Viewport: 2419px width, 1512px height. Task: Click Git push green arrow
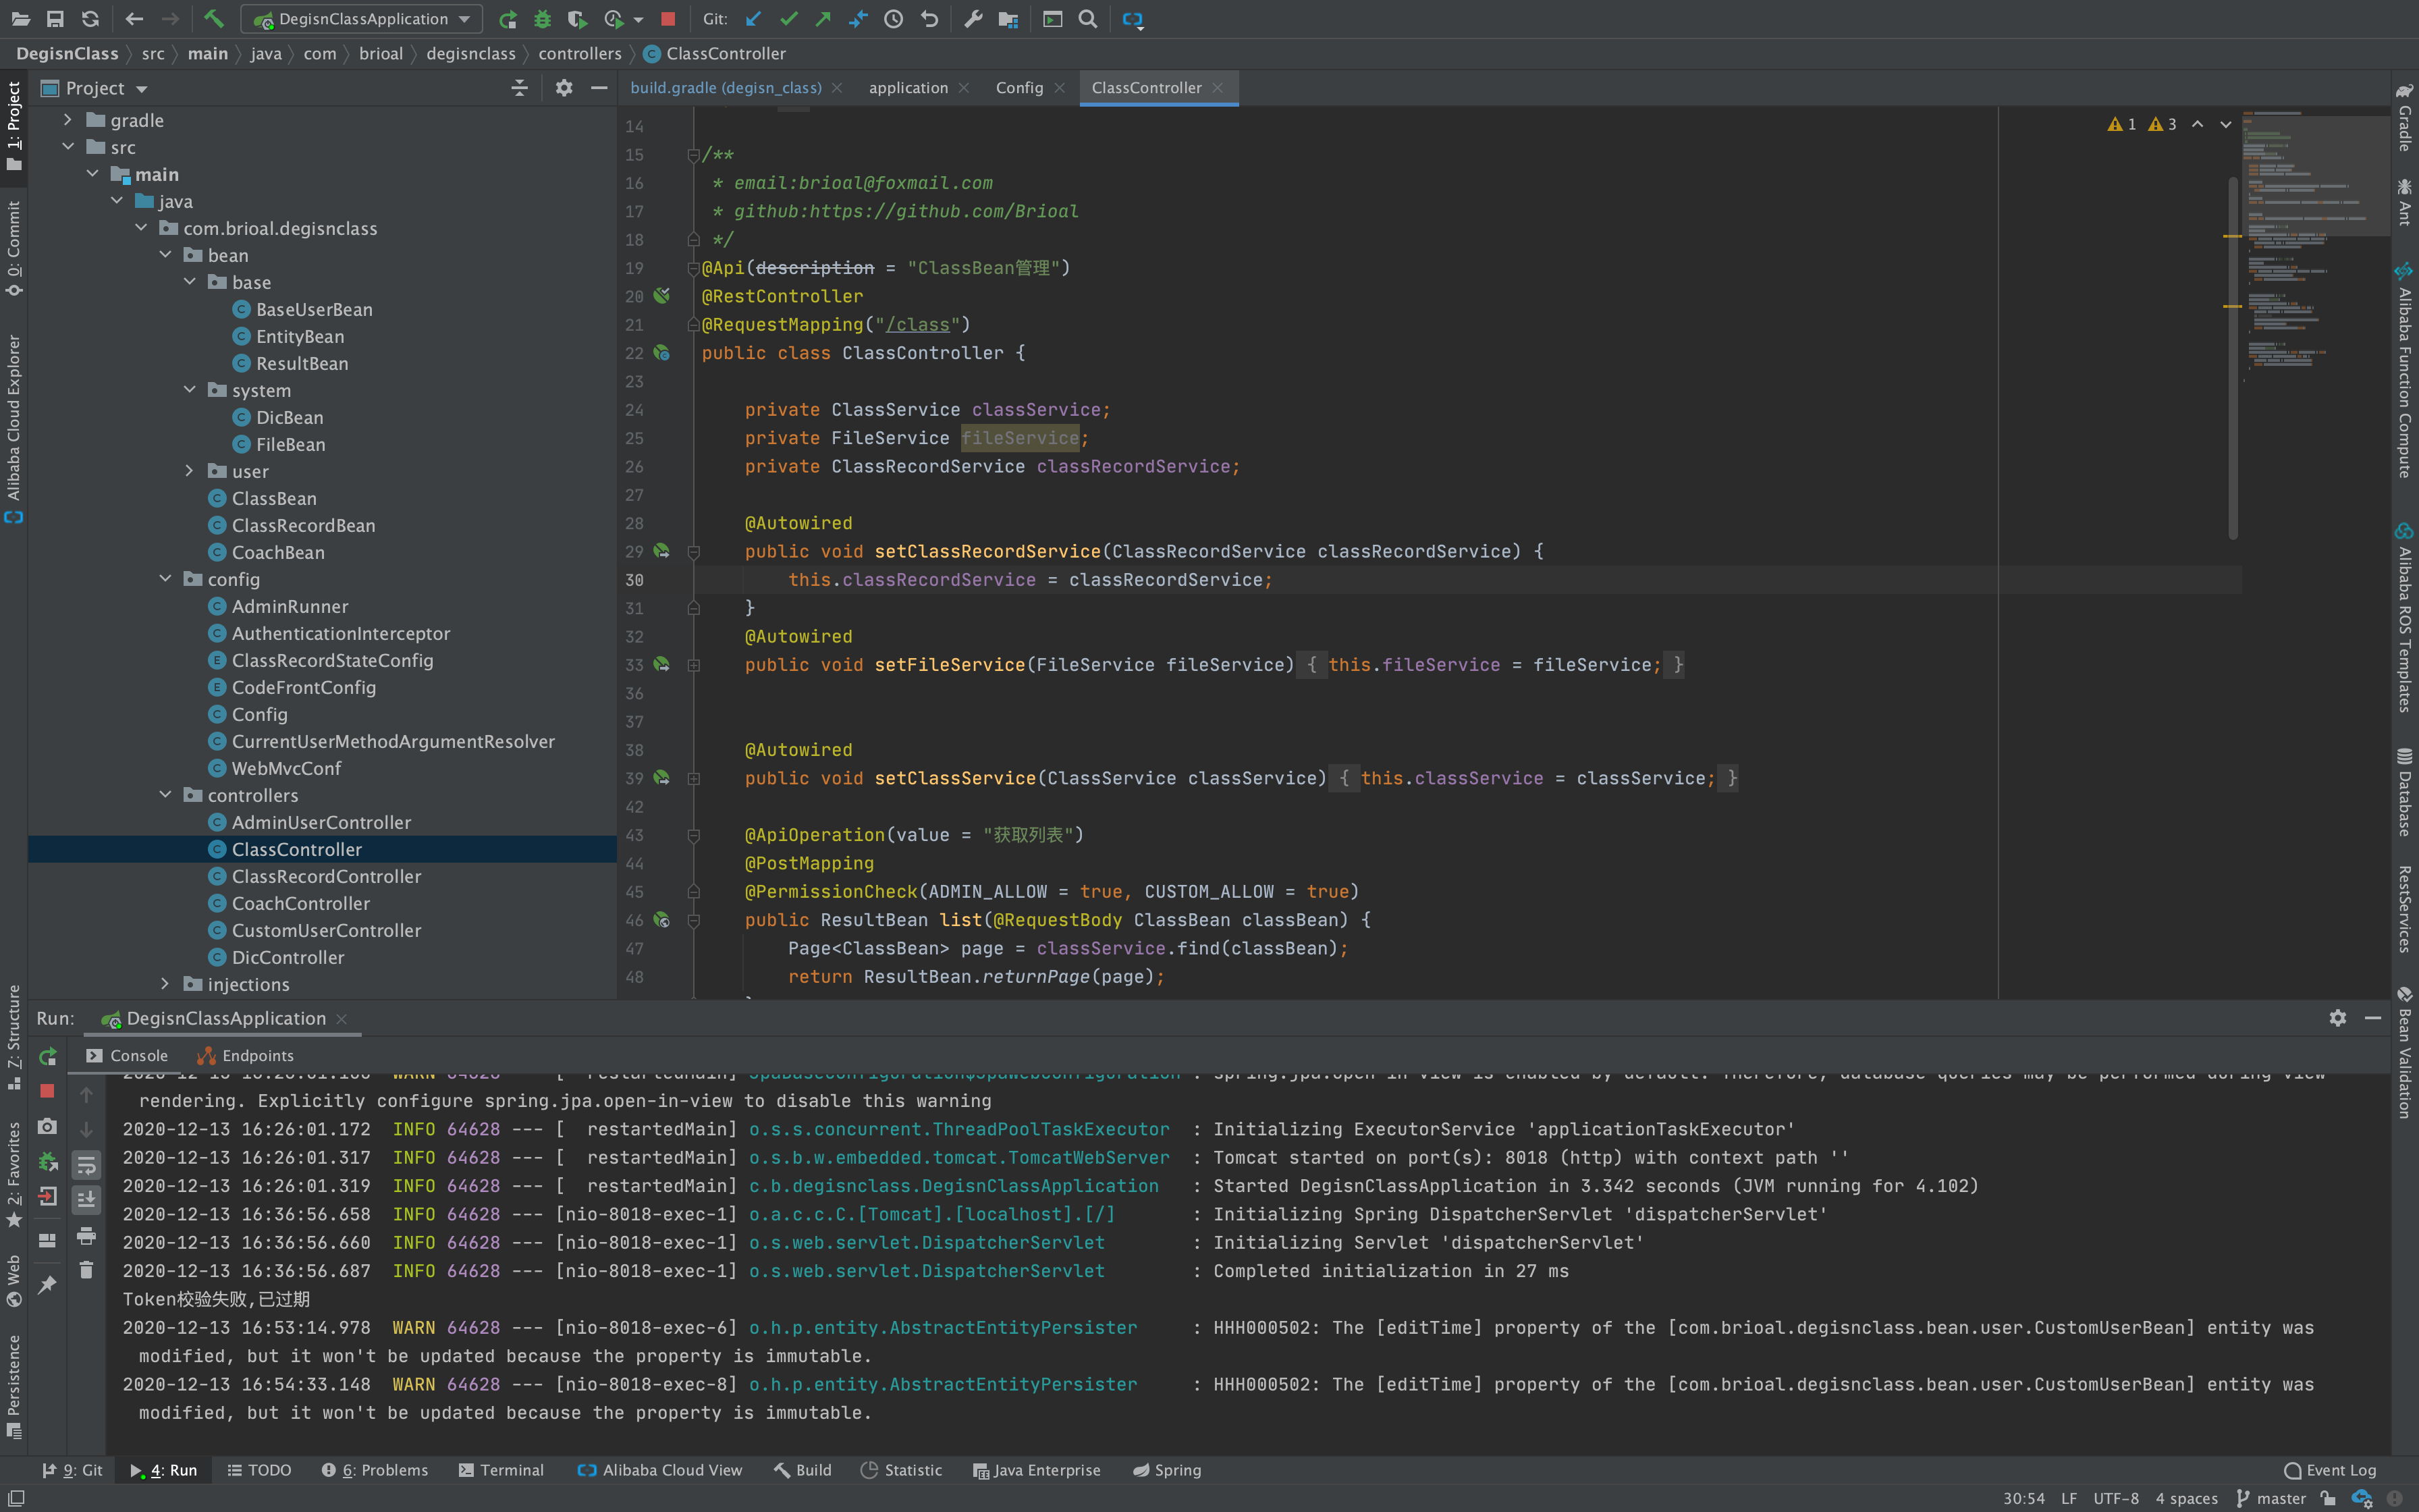pyautogui.click(x=823, y=18)
